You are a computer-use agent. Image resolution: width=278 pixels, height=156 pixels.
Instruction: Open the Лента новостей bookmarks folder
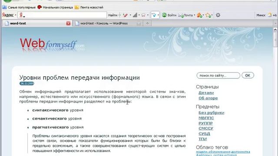click(89, 7)
